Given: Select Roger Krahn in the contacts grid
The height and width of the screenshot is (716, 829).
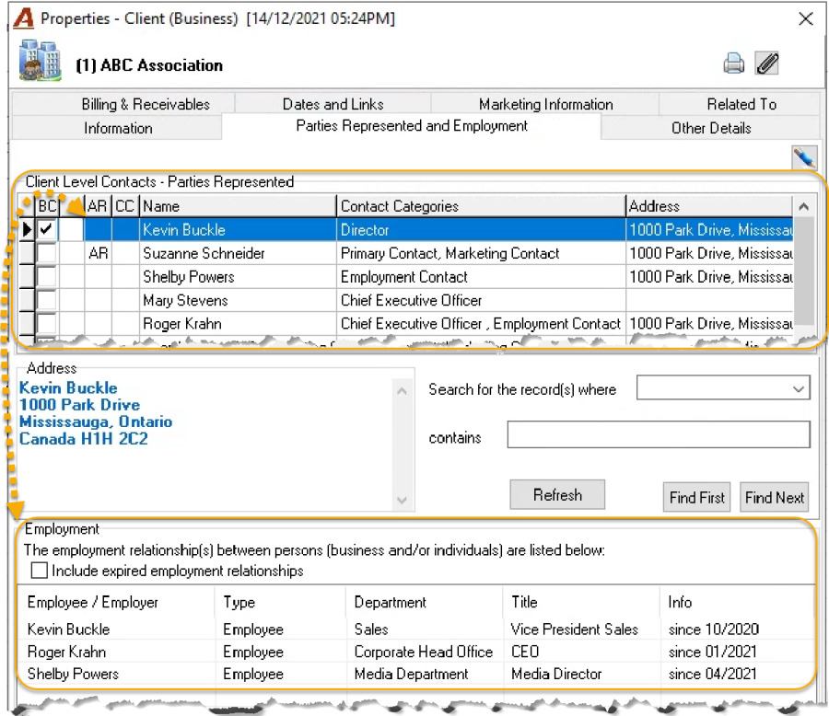Looking at the screenshot, I should click(405, 323).
